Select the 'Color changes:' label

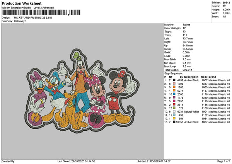tap(173, 28)
